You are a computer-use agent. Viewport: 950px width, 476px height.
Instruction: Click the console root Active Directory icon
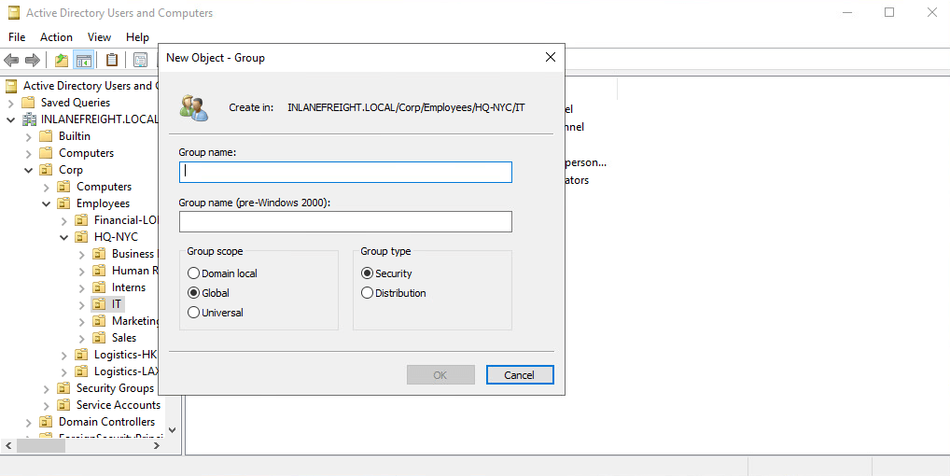pyautogui.click(x=11, y=85)
